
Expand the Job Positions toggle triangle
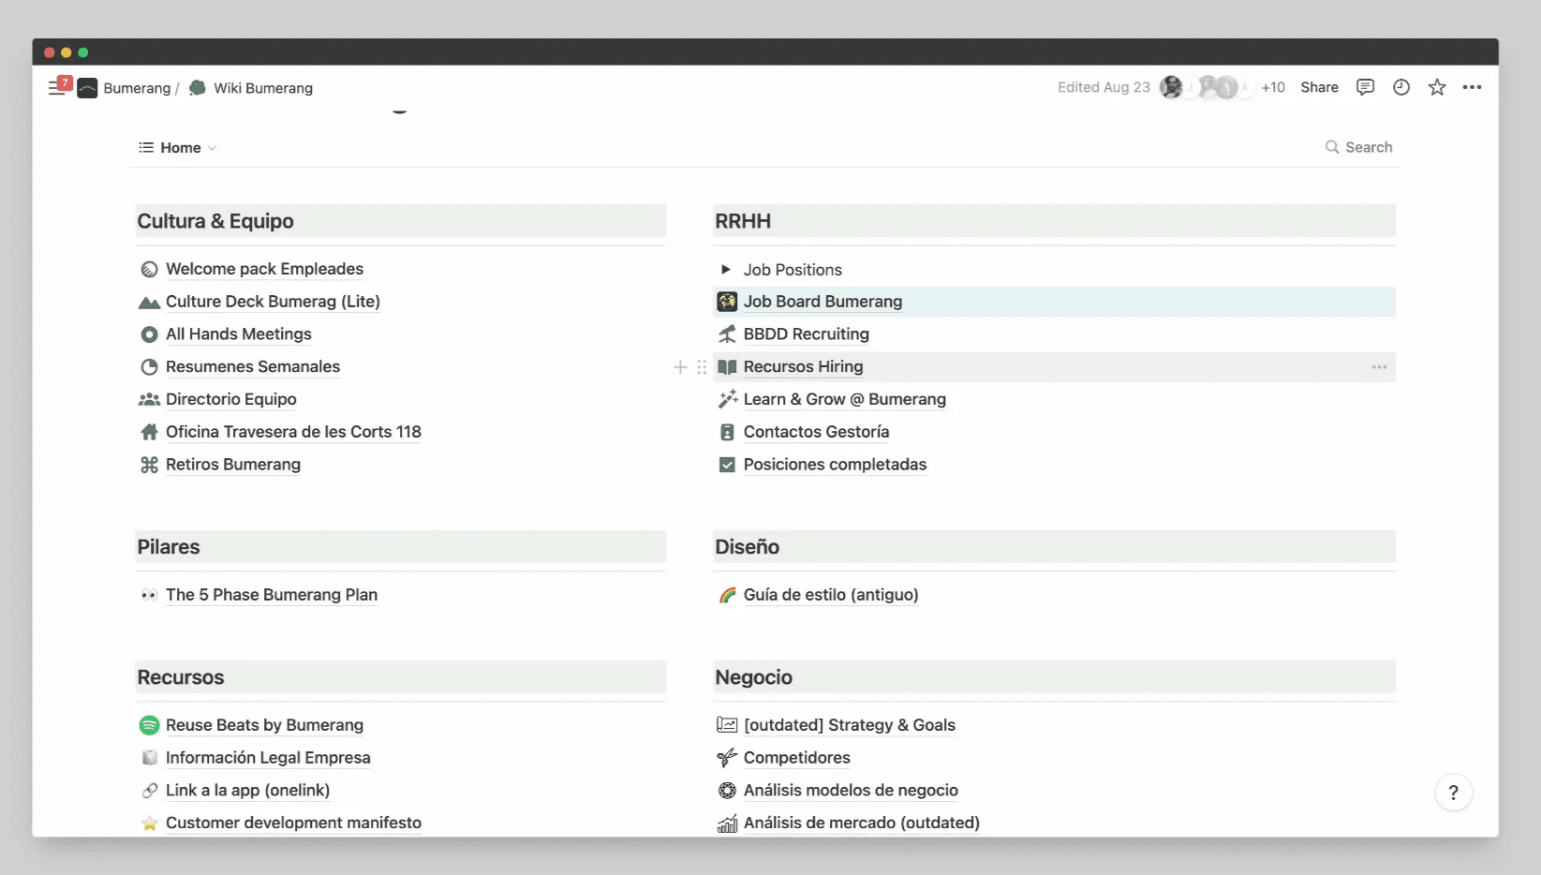click(x=725, y=270)
